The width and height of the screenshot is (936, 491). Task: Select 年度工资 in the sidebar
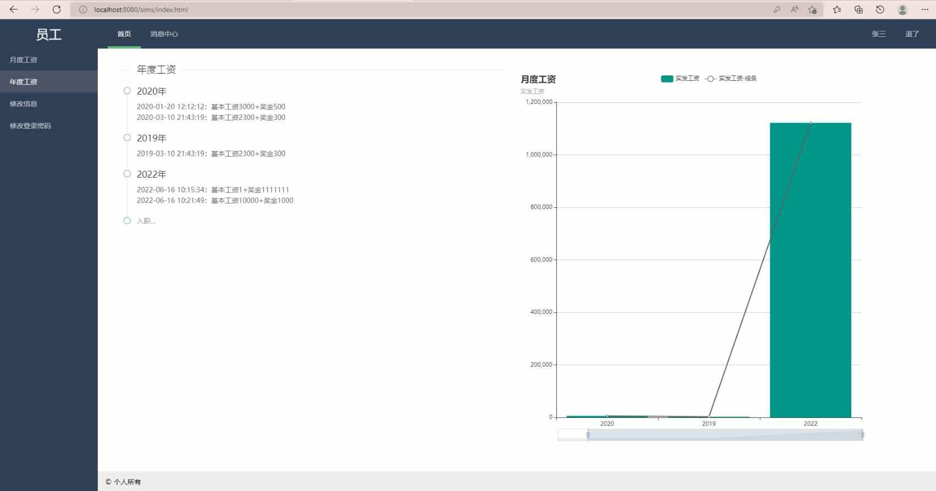[49, 82]
